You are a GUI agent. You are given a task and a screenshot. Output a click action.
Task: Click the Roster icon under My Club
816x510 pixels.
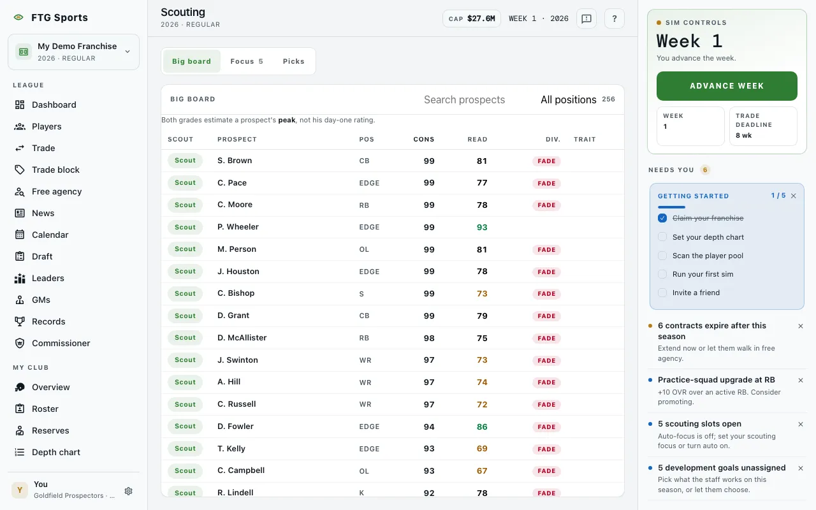tap(20, 409)
